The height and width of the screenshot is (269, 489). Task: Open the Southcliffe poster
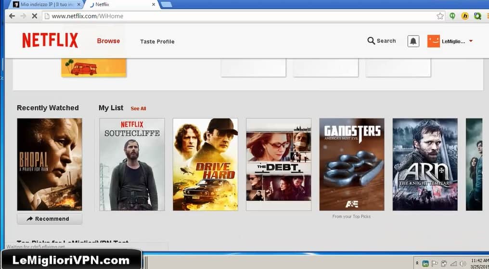click(132, 164)
